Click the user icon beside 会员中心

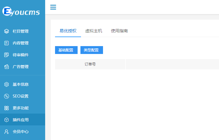coord(6,132)
